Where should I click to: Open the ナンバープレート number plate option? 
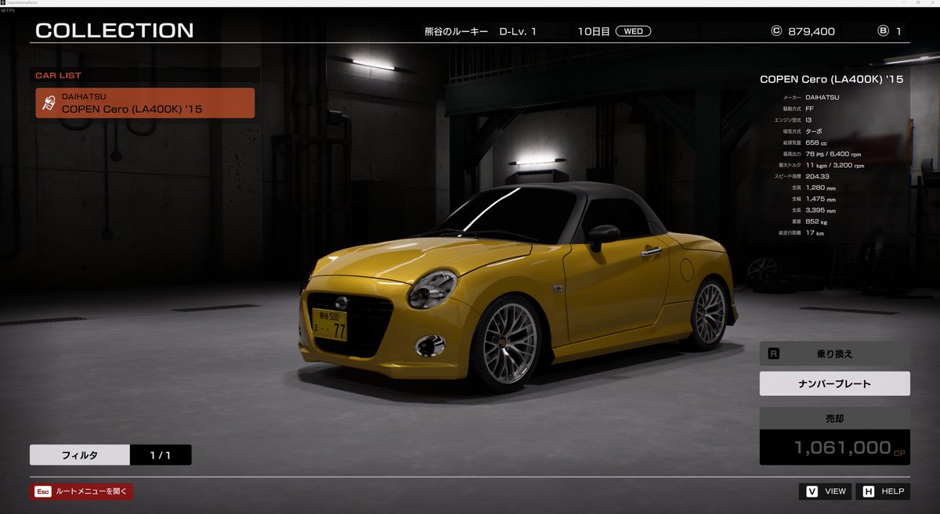point(835,383)
